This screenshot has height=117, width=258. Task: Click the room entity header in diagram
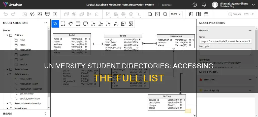click(123, 36)
